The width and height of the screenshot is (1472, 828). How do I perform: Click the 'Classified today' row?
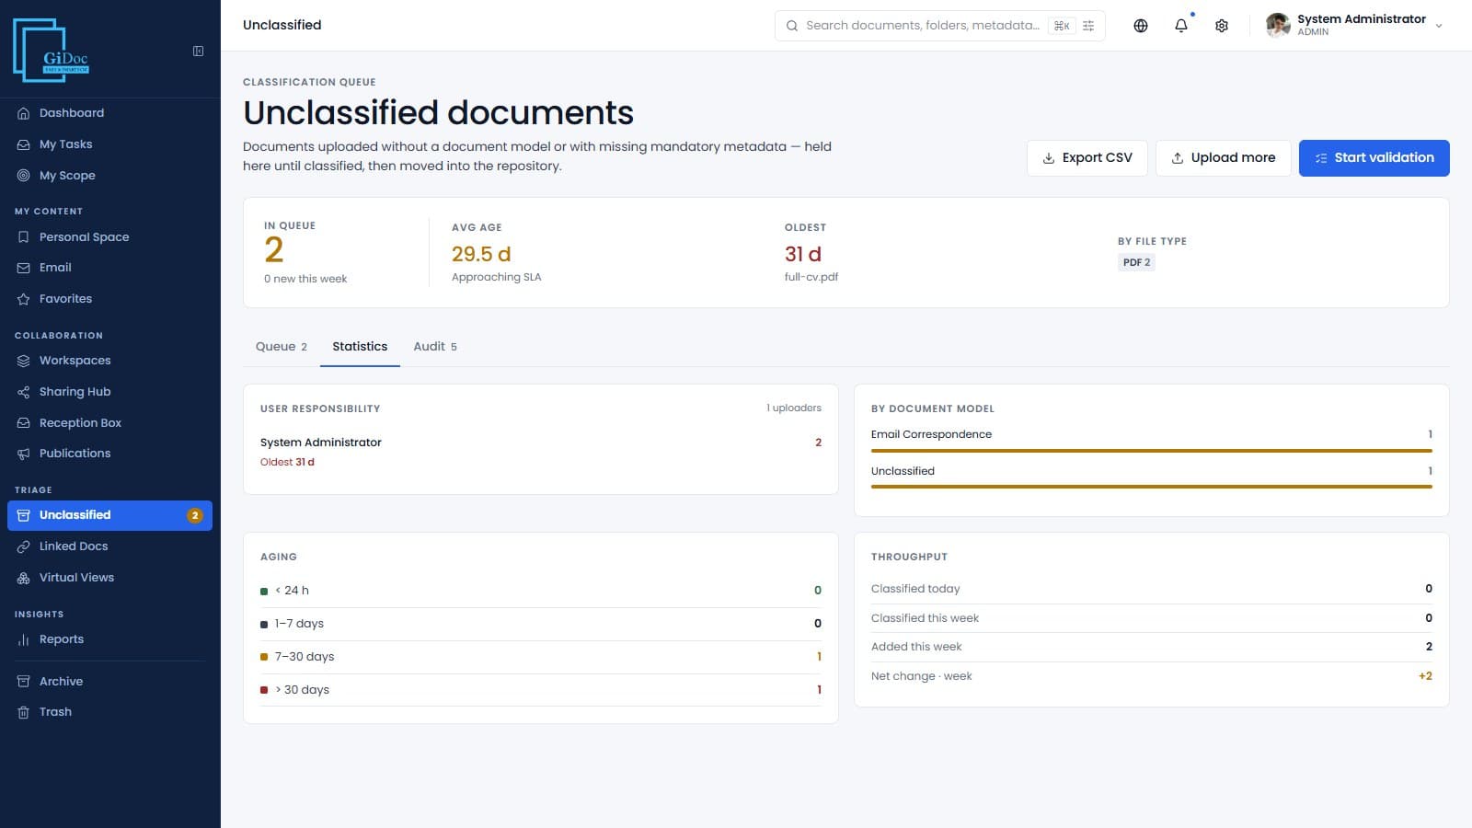[x=1152, y=589]
